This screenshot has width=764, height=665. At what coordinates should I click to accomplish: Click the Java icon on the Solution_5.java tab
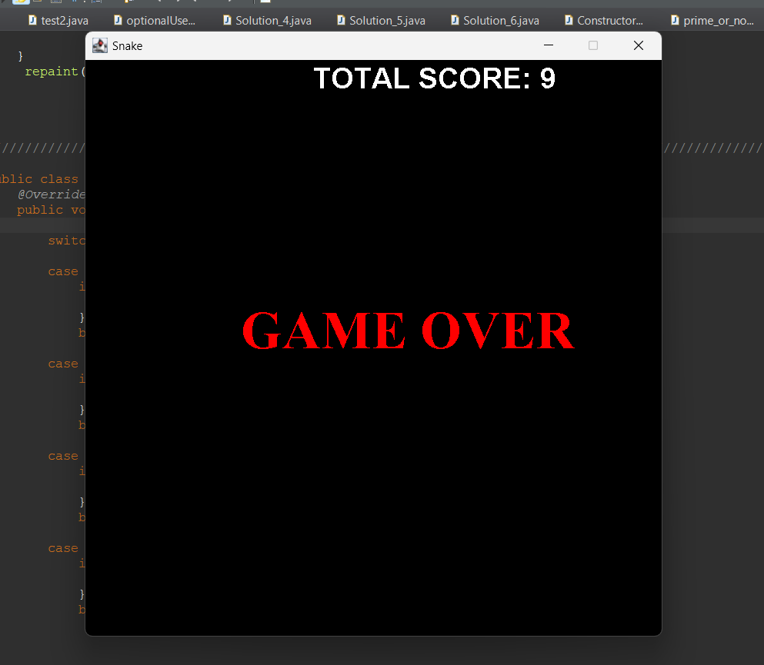[x=342, y=21]
